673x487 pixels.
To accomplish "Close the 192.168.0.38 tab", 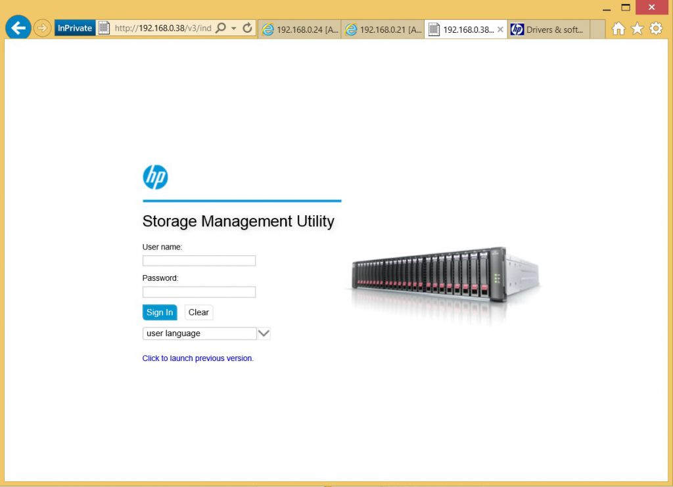I will [500, 30].
